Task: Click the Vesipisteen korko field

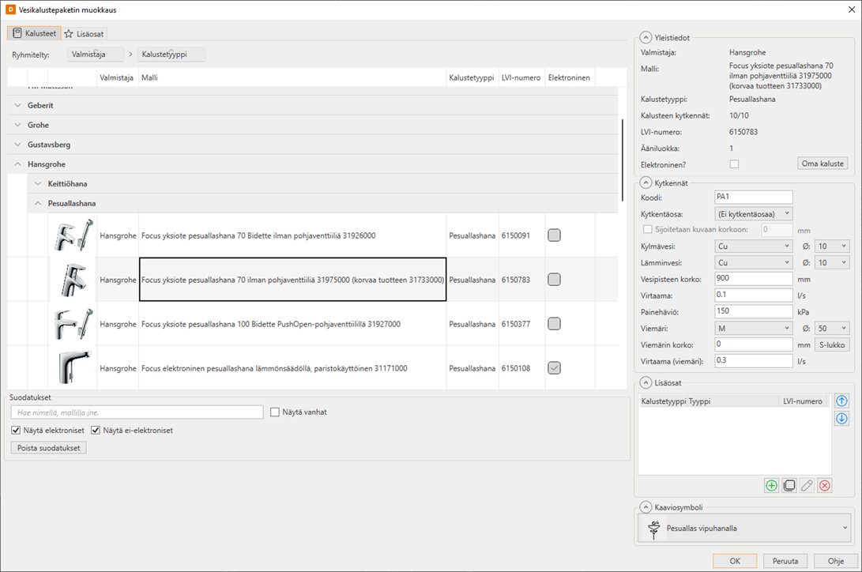Action: pyautogui.click(x=754, y=279)
